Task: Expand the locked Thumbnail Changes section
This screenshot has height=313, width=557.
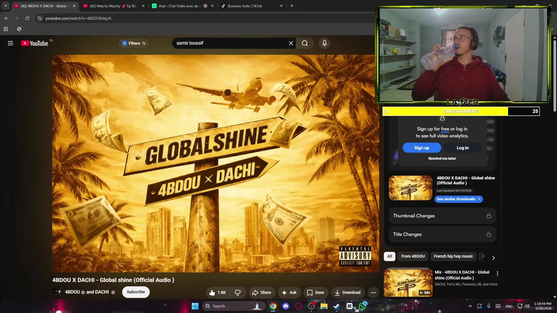Action: (x=442, y=216)
